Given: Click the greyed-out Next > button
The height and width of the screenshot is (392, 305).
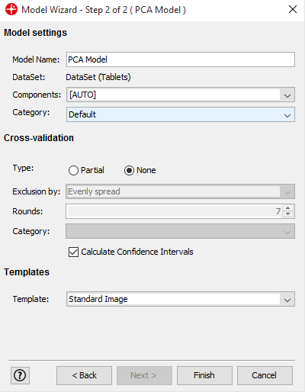Looking at the screenshot, I should tap(144, 375).
